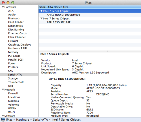This screenshot has height=122, width=141.
Task: Open the Memory section in sidebar
Action: pos(13,52)
